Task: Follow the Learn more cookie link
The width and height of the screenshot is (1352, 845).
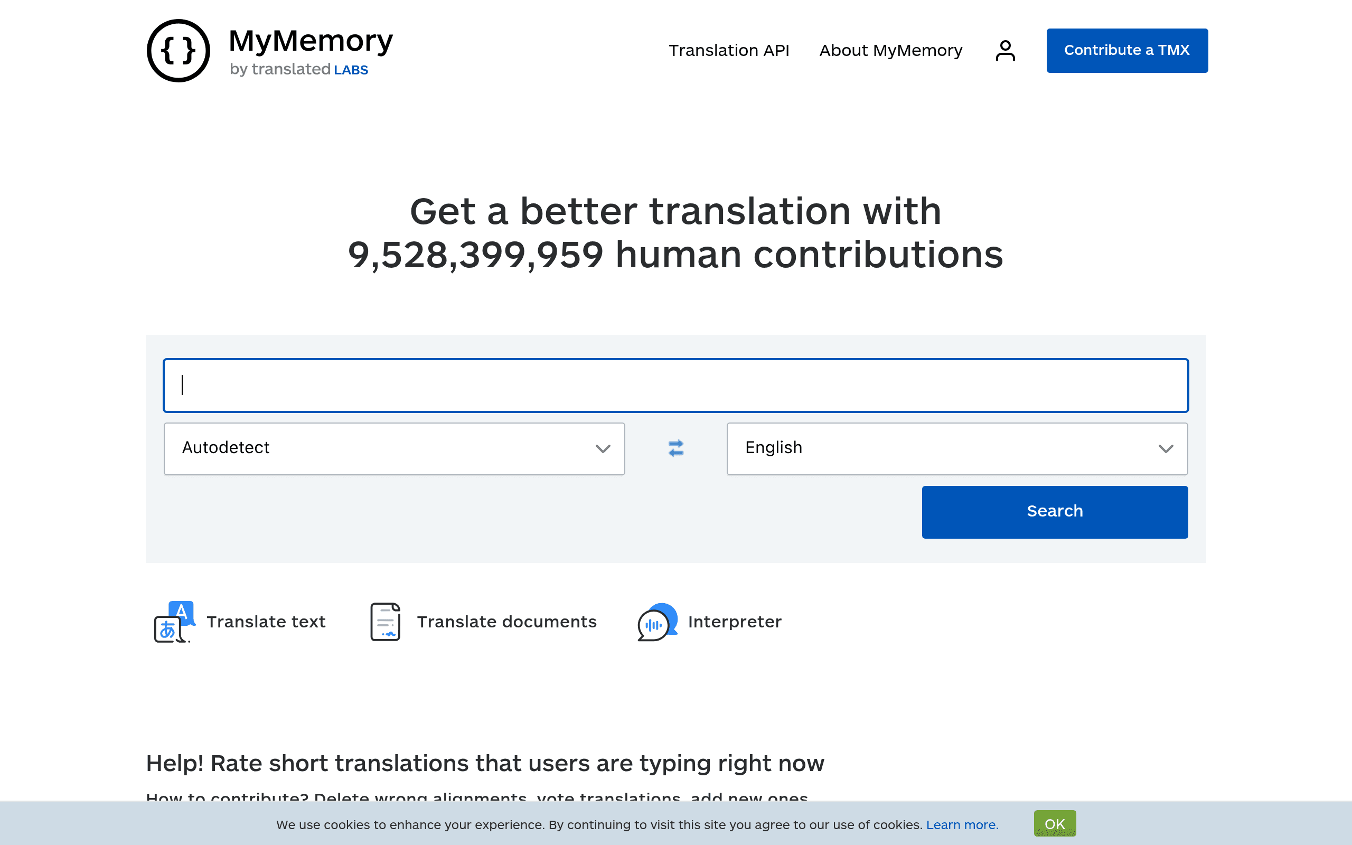Action: tap(962, 825)
